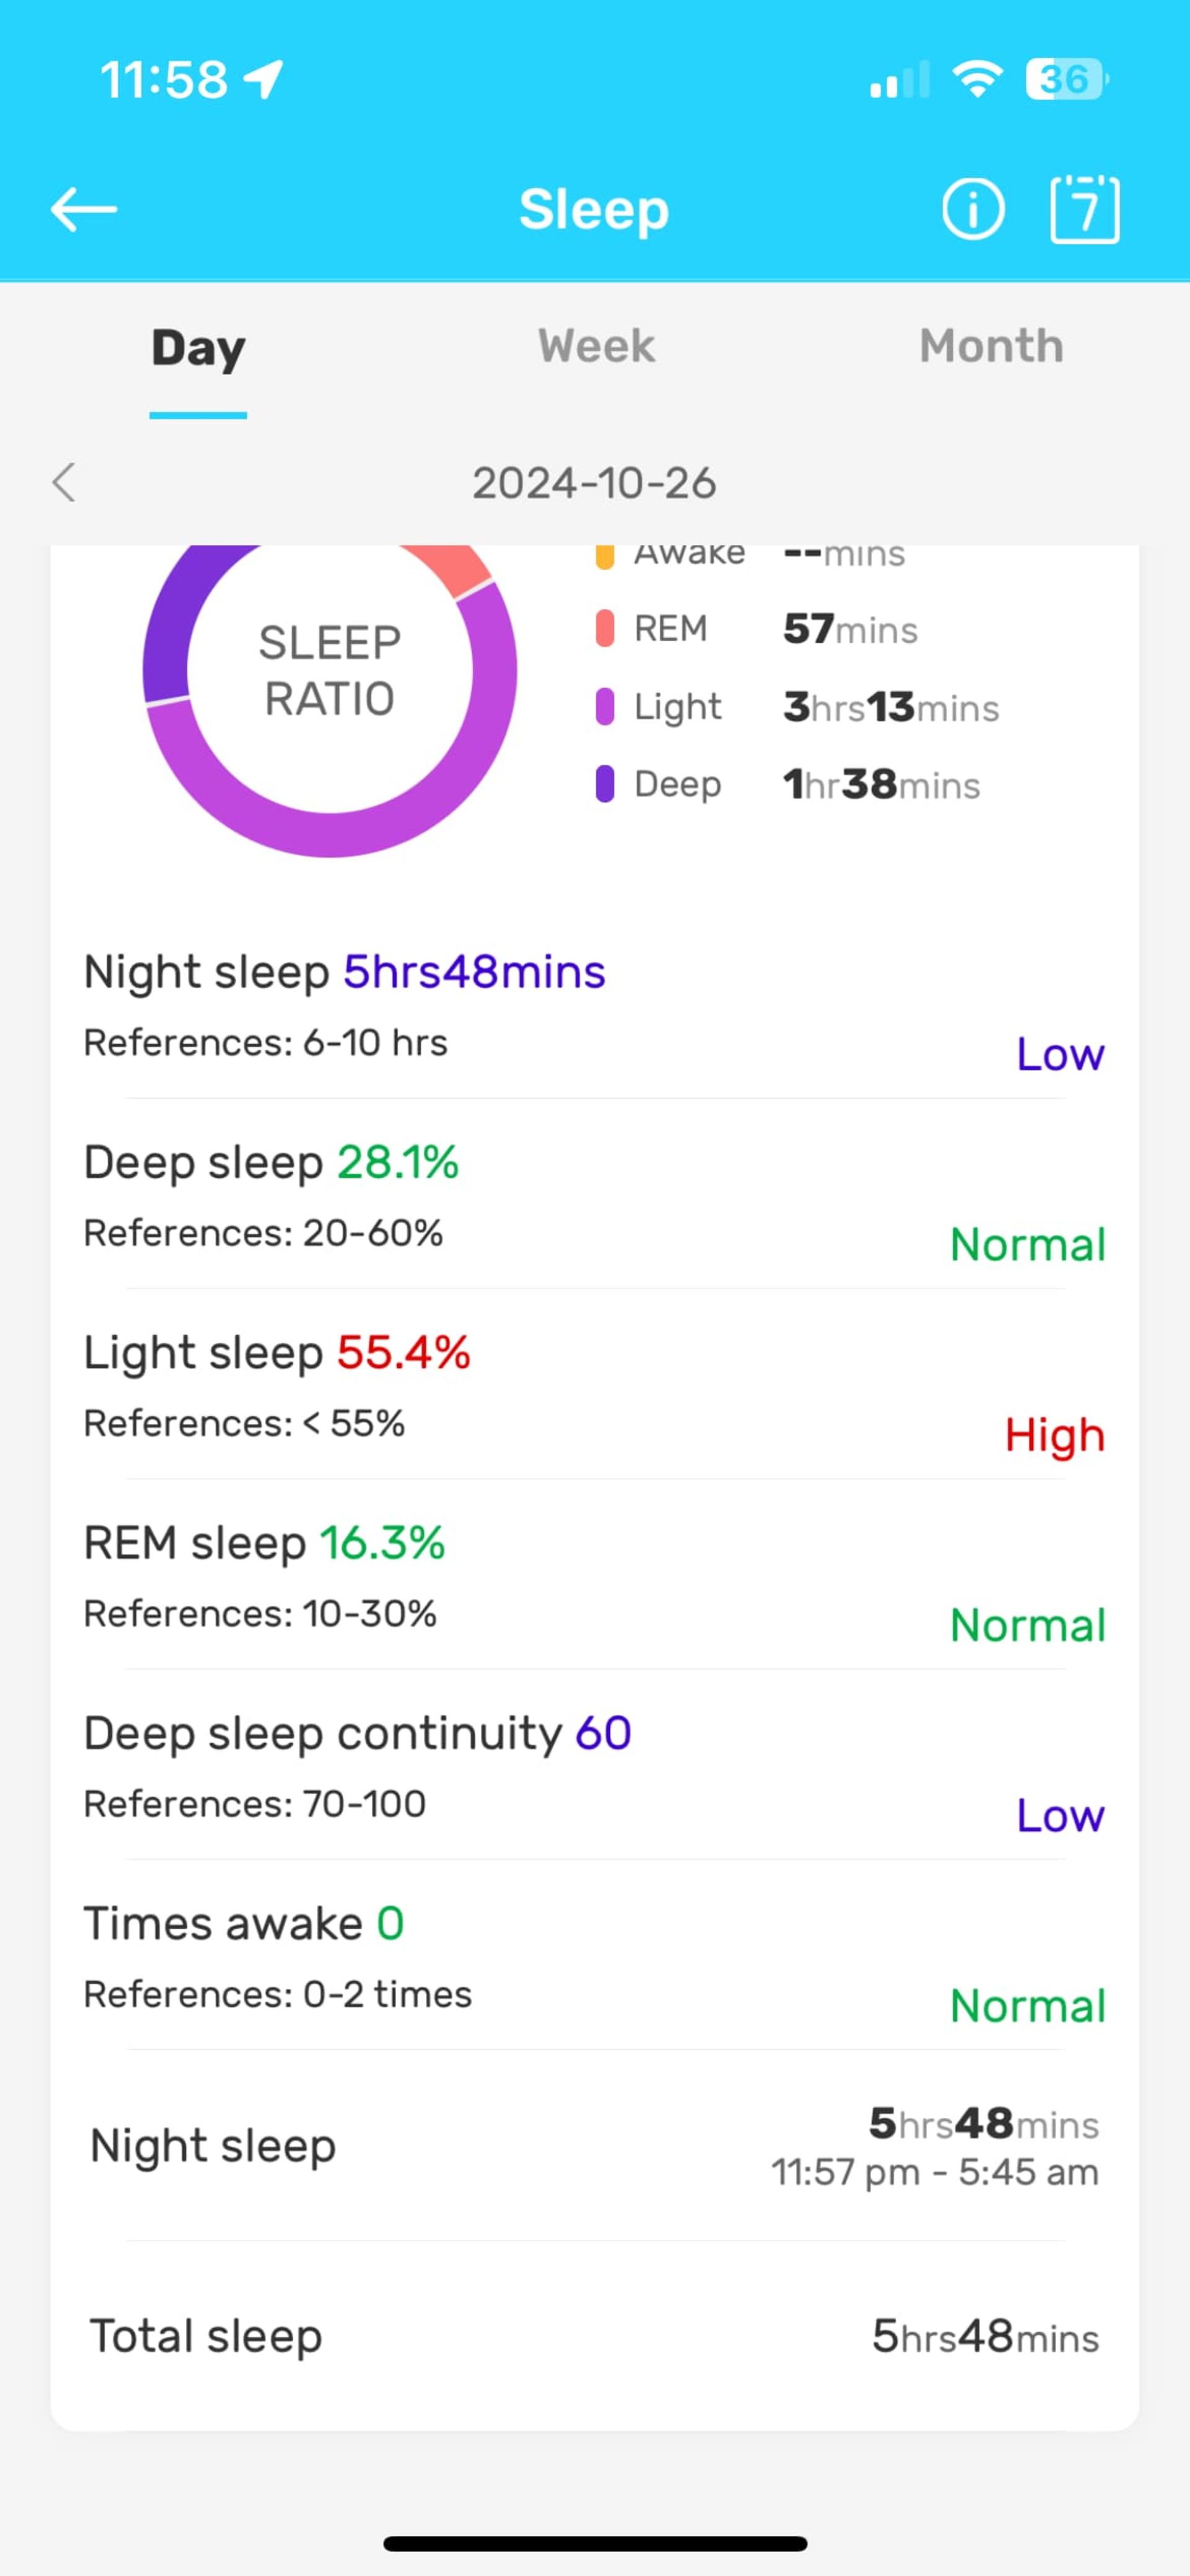Tap the Deep sleep legend swatch
Viewport: 1190px width, 2576px height.
605,784
